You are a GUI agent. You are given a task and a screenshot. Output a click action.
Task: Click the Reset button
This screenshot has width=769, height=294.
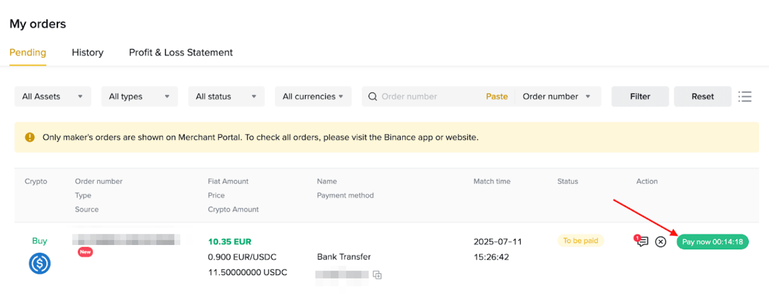703,96
